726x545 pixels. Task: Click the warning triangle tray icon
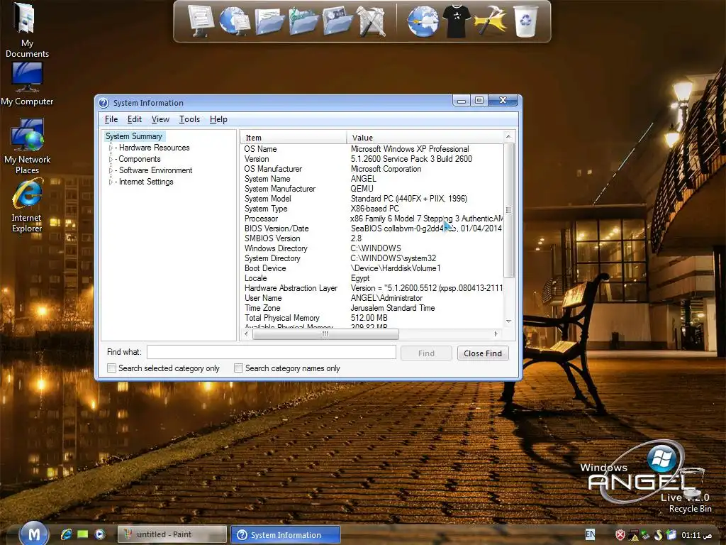[633, 535]
